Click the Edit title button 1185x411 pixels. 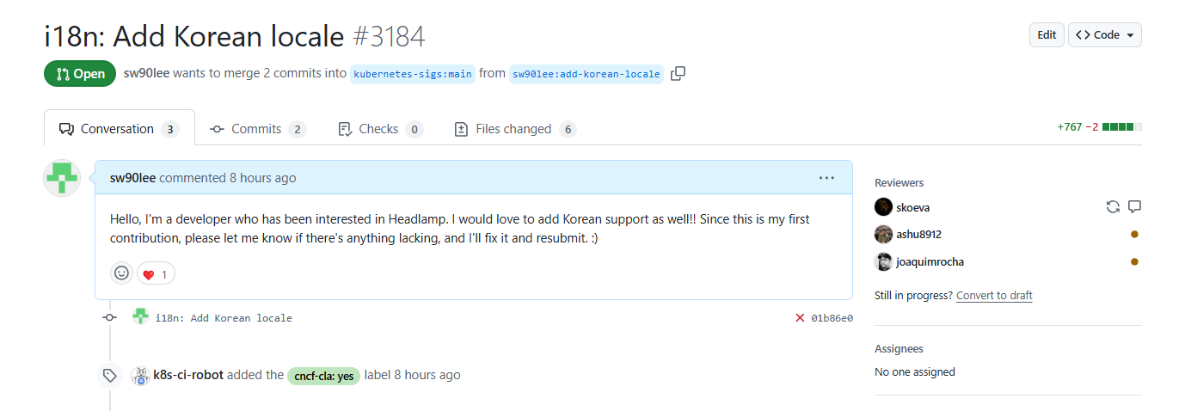(1047, 35)
